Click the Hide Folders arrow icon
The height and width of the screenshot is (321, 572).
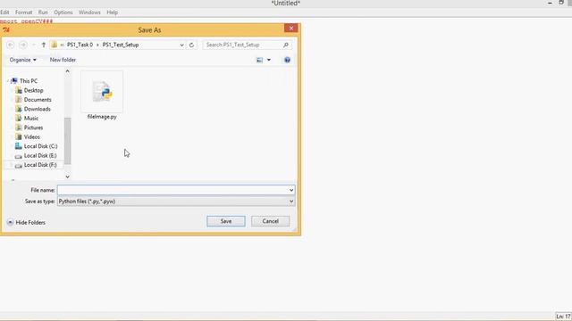pyautogui.click(x=10, y=222)
